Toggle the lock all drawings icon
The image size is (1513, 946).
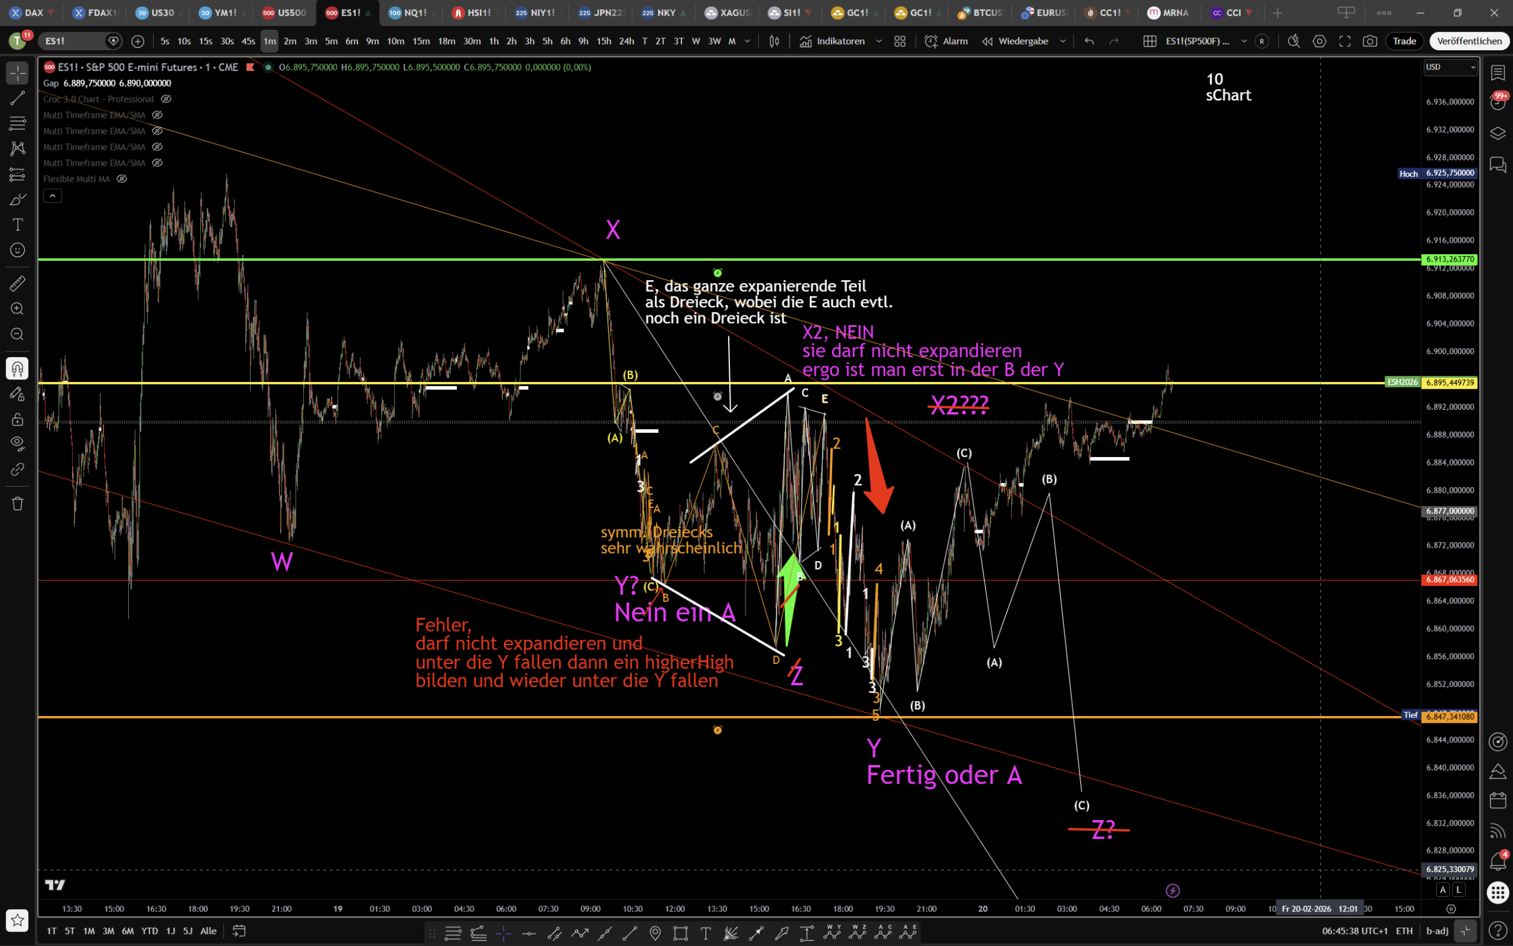18,419
